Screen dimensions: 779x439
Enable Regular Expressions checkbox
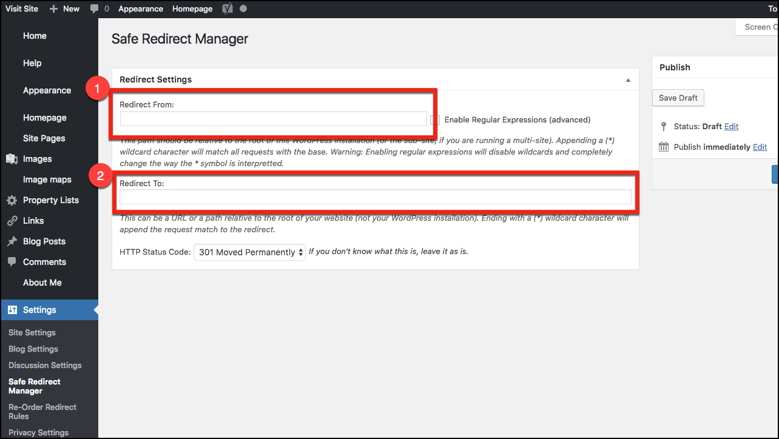click(x=435, y=120)
